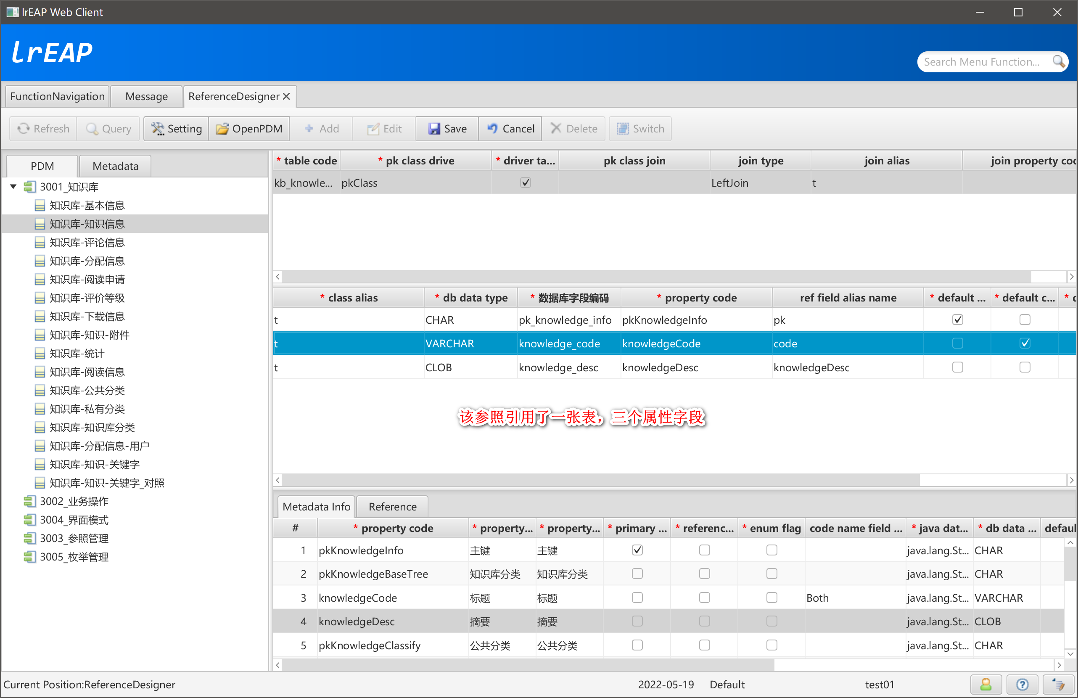
Task: Click the OpenPDM button
Action: coord(249,129)
